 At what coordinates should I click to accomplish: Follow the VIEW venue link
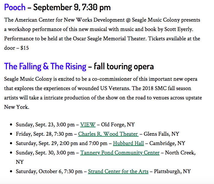[x=88, y=125]
